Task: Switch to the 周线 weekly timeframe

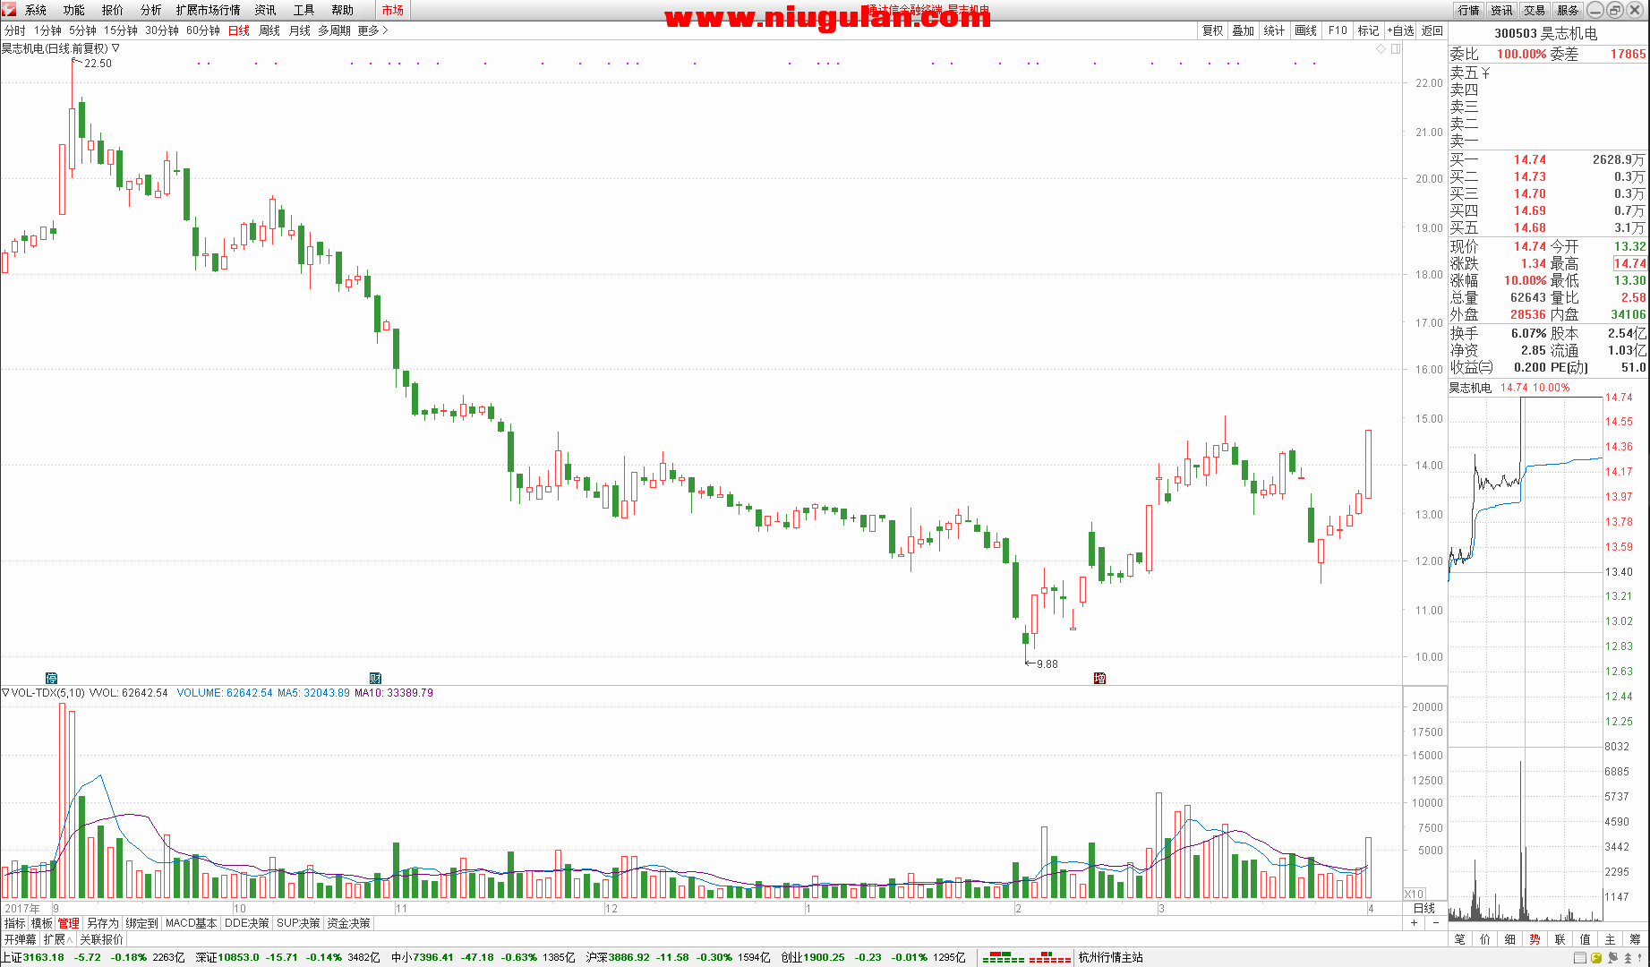Action: pos(269,30)
